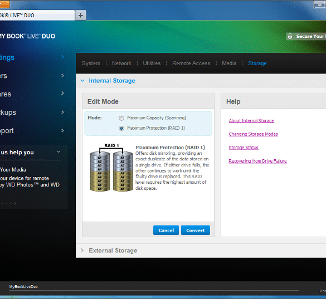Click the MY BOOK LIVE DUO logo
The height and width of the screenshot is (299, 326).
27,36
